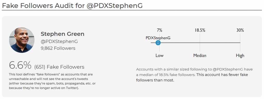Select the High label below scale
Image resolution: width=264 pixels, height=99 pixels.
[x=240, y=56]
